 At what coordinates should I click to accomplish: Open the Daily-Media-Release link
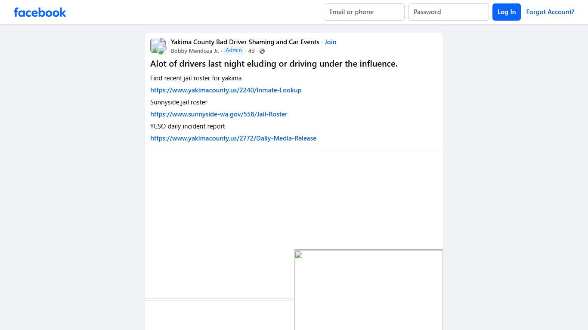233,138
